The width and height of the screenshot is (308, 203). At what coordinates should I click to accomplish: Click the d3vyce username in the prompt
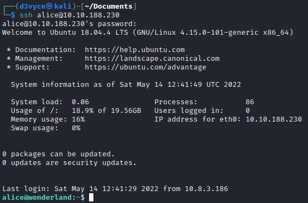click(32, 7)
